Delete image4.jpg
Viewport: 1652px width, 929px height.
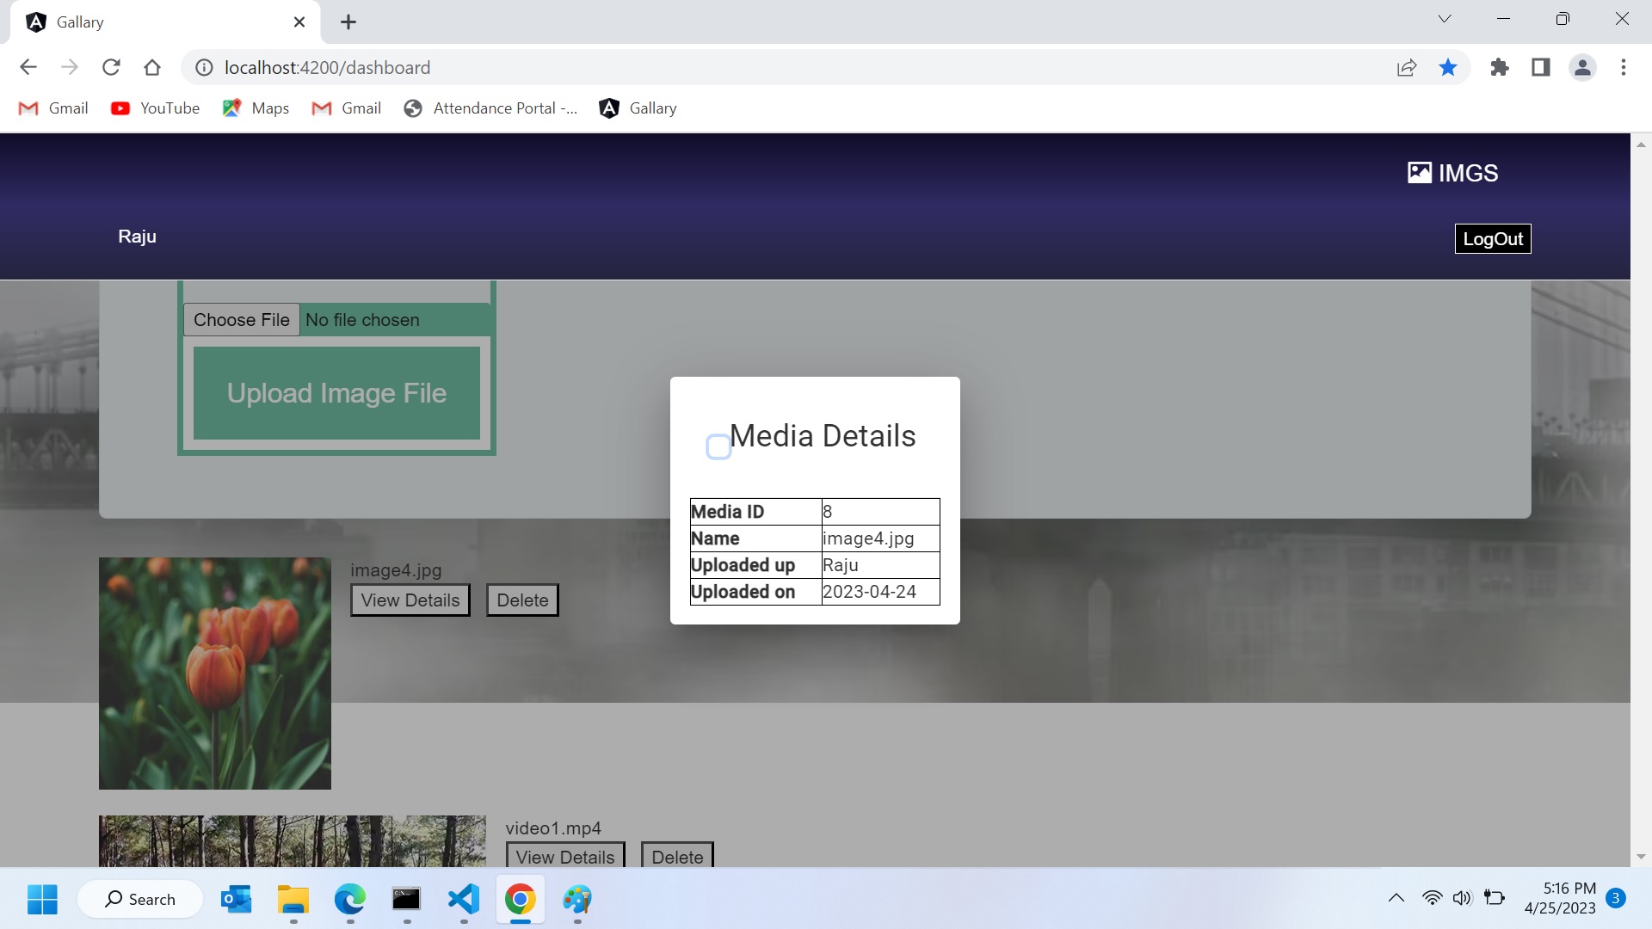tap(522, 600)
